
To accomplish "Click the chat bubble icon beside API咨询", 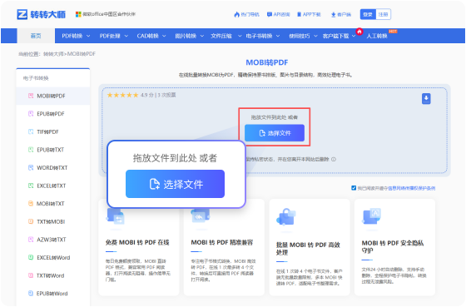I will (270, 14).
